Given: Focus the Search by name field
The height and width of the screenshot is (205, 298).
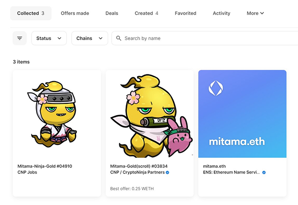Looking at the screenshot, I should pos(205,38).
